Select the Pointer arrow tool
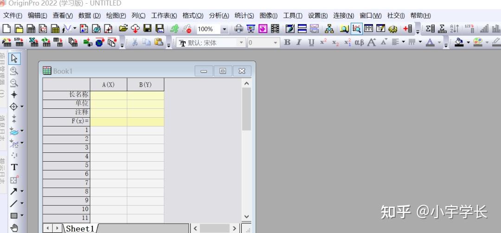This screenshot has height=233, width=501. tap(14, 58)
